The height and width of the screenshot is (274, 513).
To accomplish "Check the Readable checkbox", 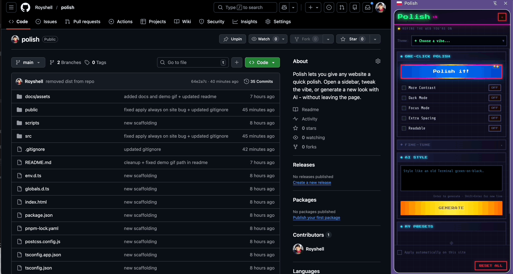I will [404, 128].
